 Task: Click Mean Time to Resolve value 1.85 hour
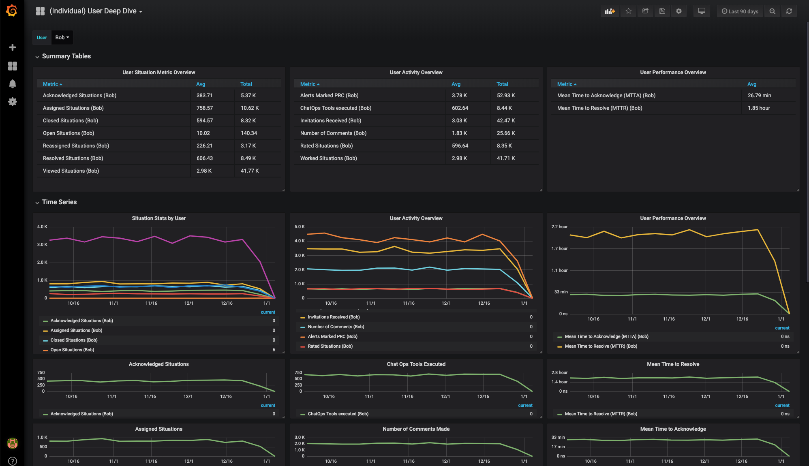pyautogui.click(x=759, y=108)
